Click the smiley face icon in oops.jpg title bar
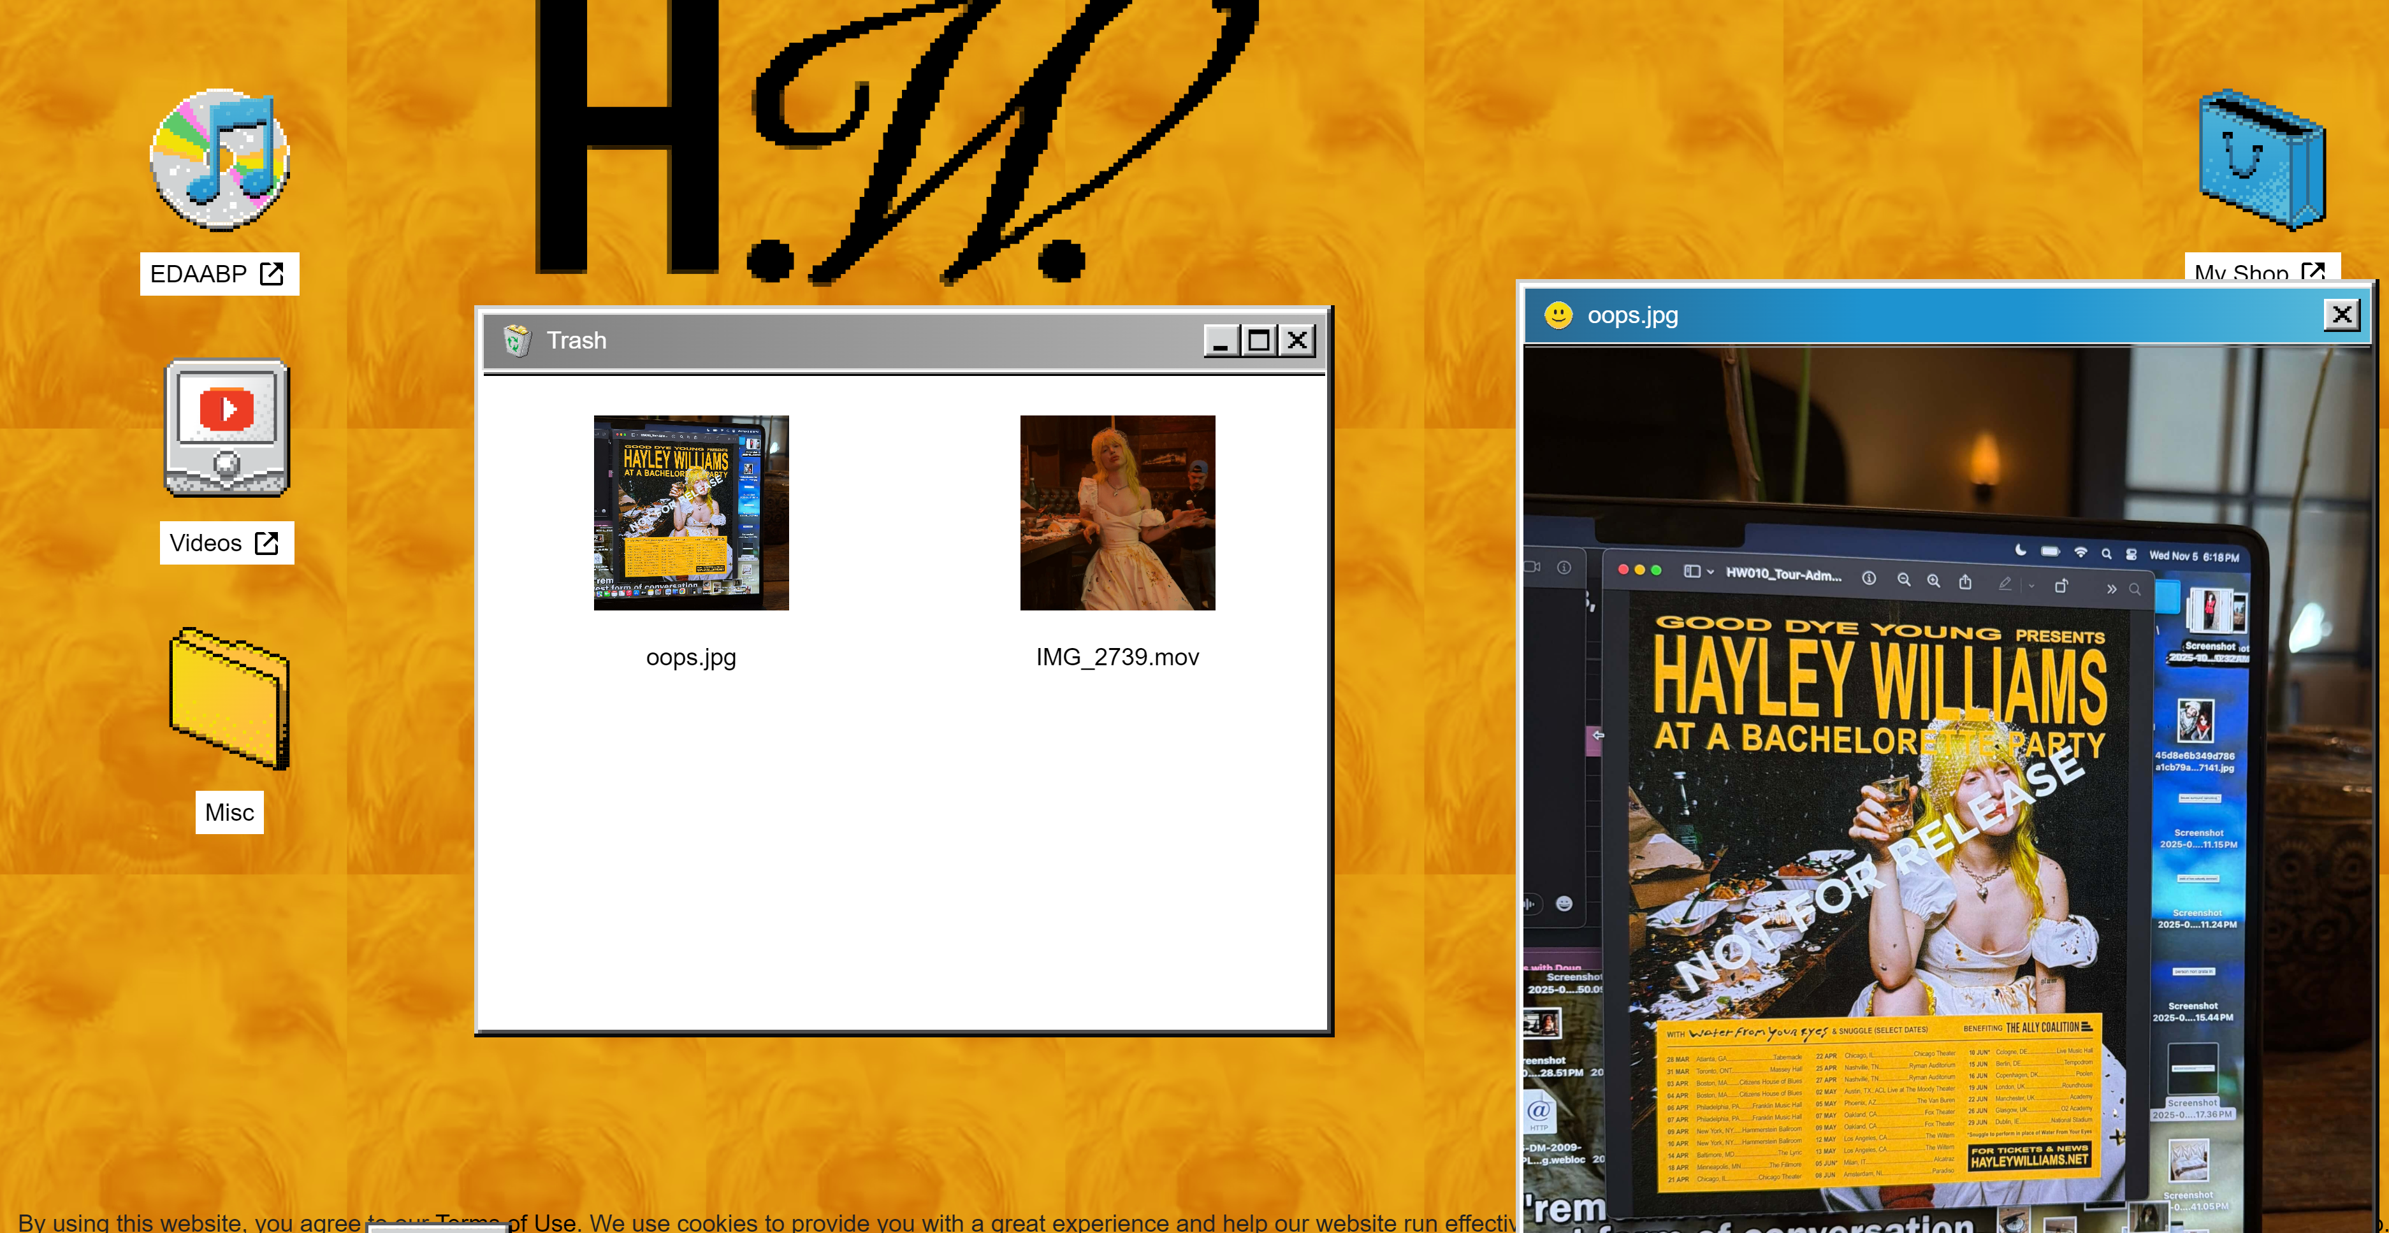2389x1233 pixels. click(x=1558, y=315)
